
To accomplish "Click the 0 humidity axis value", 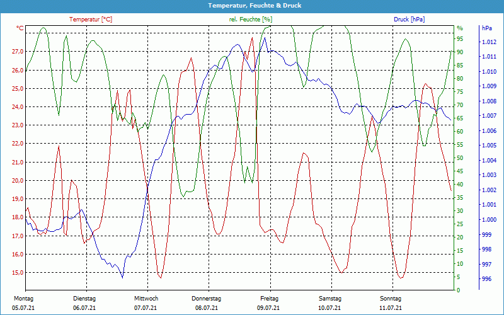I will pos(459,290).
